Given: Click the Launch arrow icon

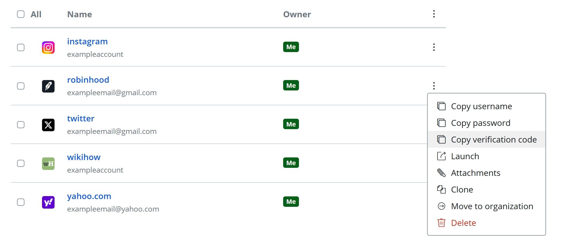Looking at the screenshot, I should [441, 156].
